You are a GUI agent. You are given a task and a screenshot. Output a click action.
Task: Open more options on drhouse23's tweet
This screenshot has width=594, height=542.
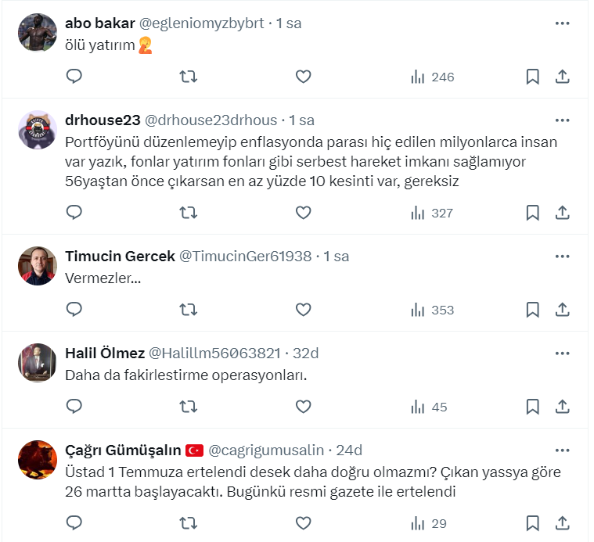[x=562, y=120]
